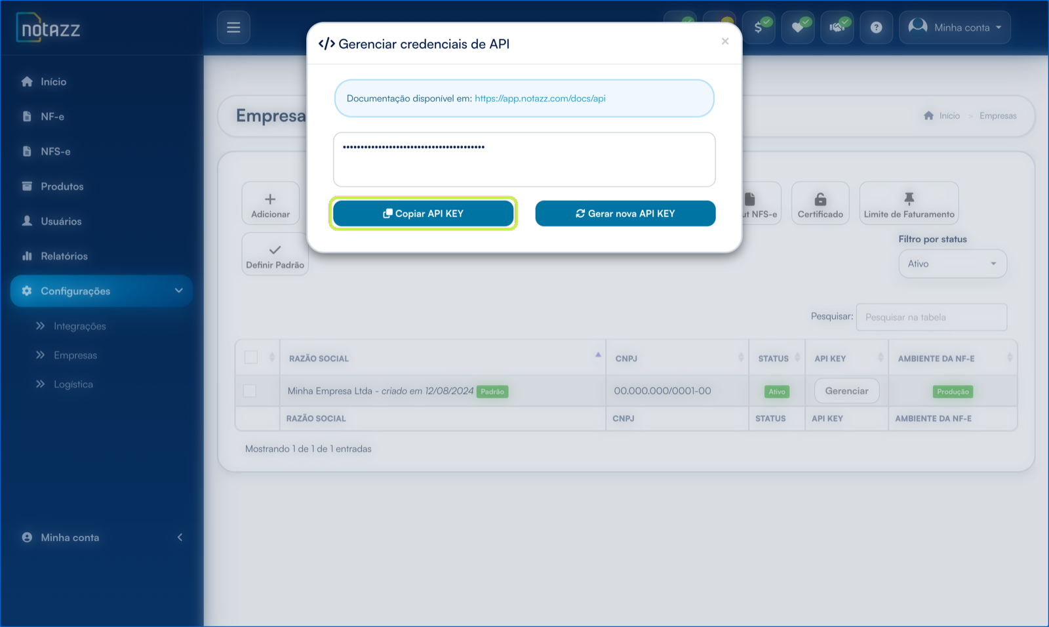The width and height of the screenshot is (1049, 627).
Task: Click the Pesquisar na tabela search field
Action: (931, 317)
